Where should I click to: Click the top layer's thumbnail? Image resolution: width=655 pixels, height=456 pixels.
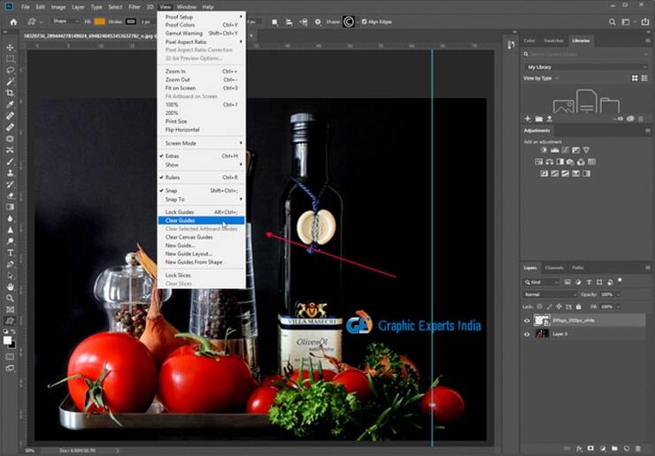[543, 322]
